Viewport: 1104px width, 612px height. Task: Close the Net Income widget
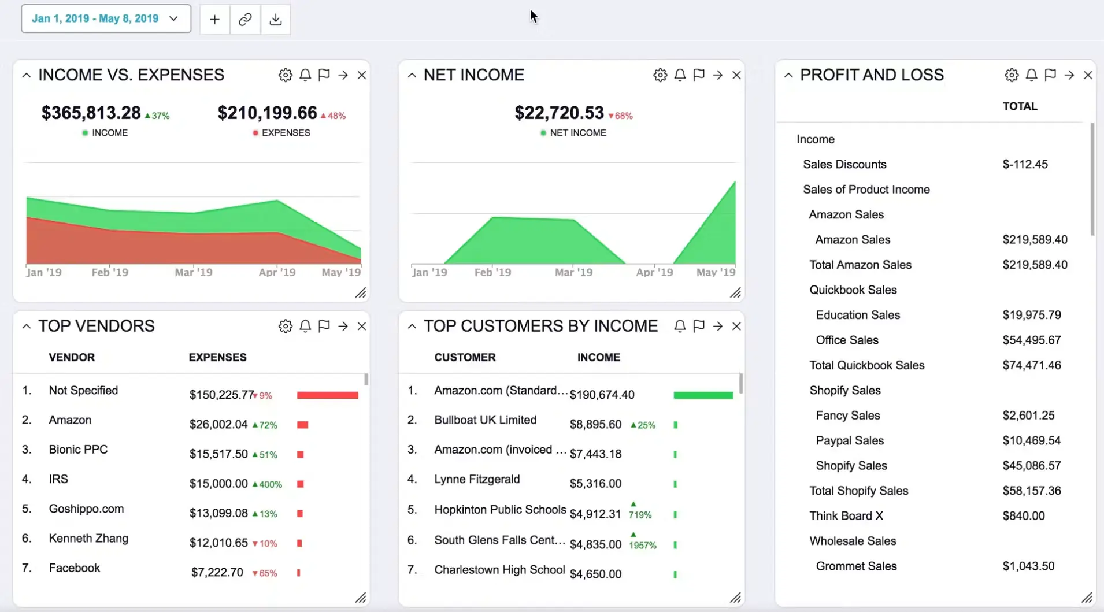pyautogui.click(x=736, y=75)
